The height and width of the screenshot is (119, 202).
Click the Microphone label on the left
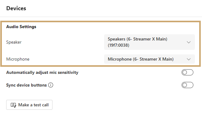18,59
